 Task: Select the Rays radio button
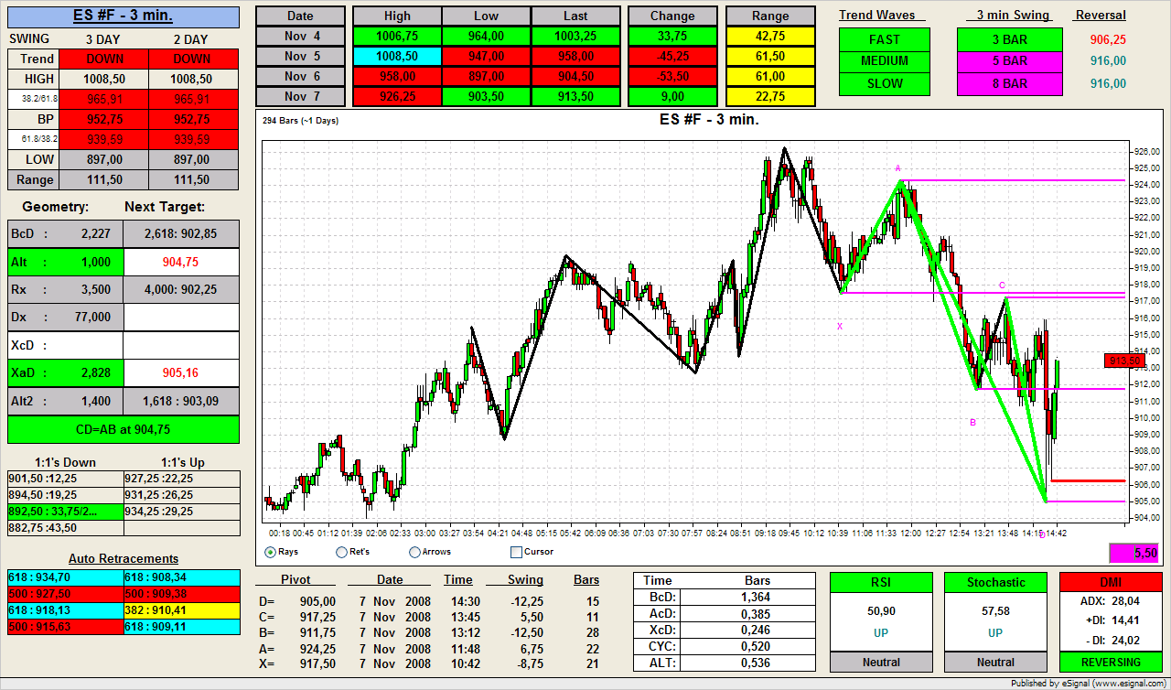click(270, 552)
